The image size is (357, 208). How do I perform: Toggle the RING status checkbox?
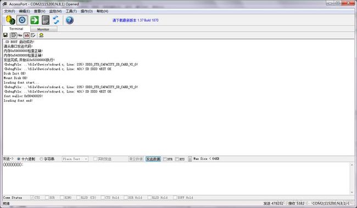[62, 198]
